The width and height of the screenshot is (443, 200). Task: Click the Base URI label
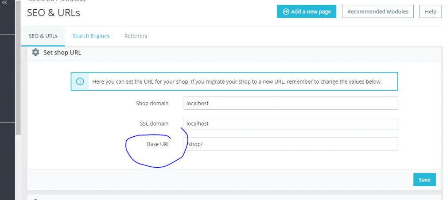[x=158, y=144]
